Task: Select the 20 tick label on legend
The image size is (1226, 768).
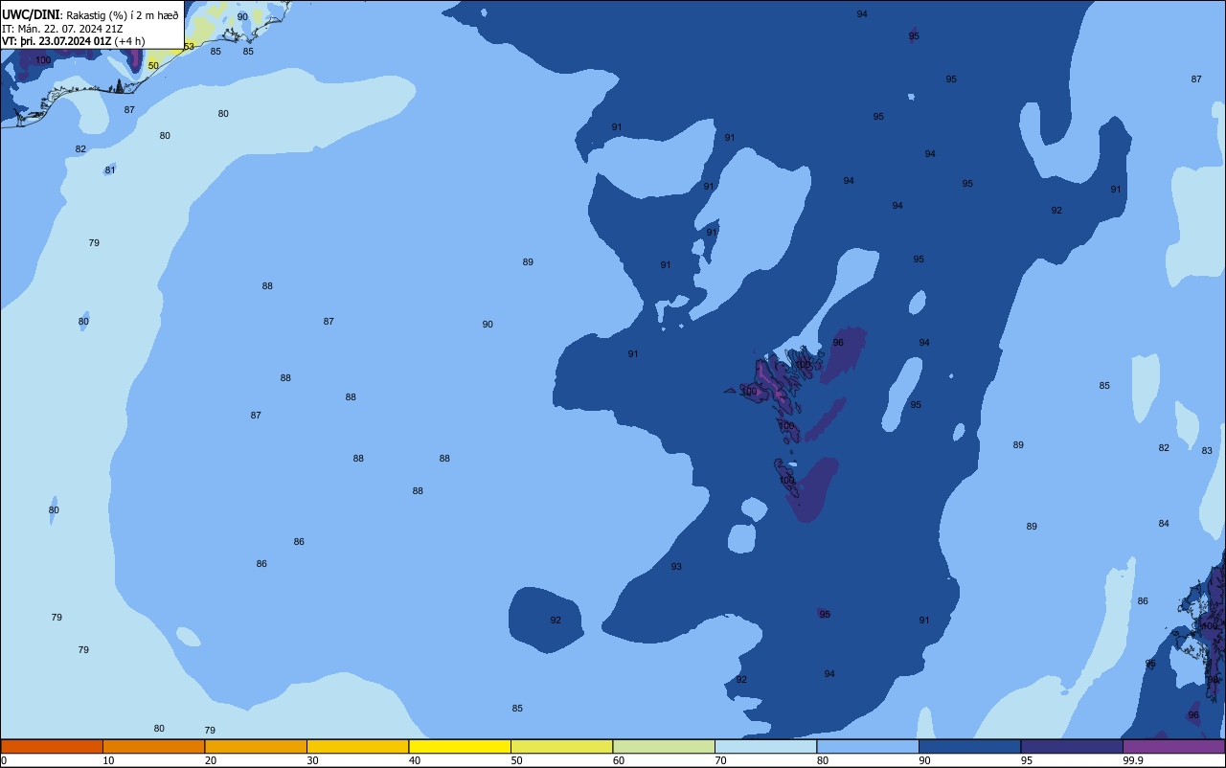Action: 211,760
